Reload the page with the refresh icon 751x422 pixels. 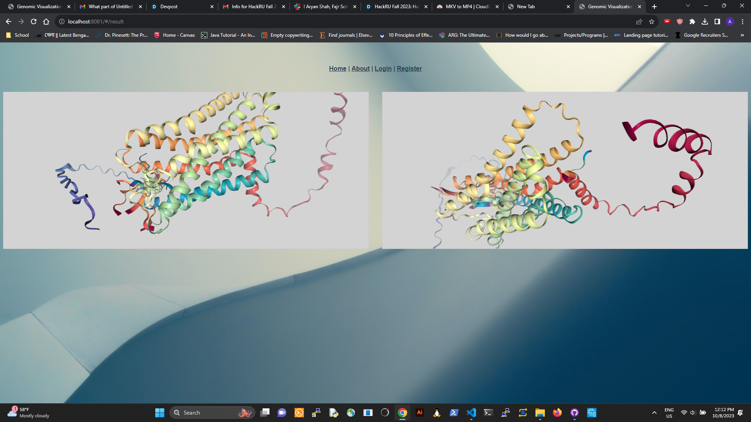34,21
